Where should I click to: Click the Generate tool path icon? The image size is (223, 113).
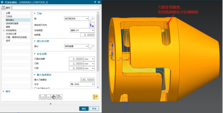(41, 97)
